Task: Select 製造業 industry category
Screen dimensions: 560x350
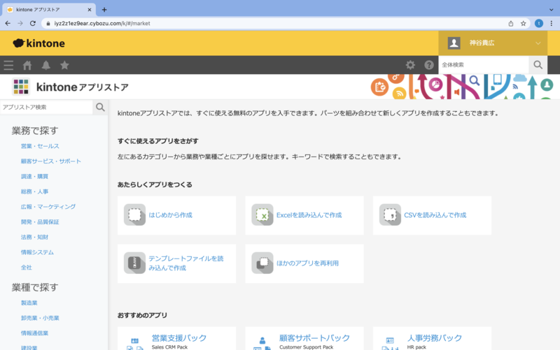Action: 29,302
